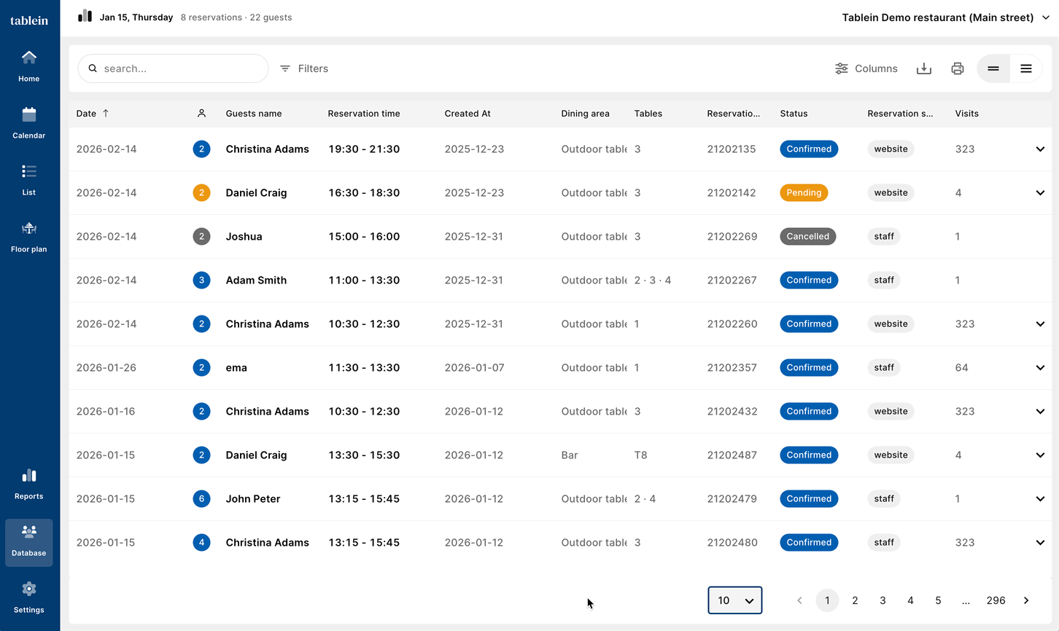
Task: Open the restaurant selector dropdown
Action: (945, 17)
